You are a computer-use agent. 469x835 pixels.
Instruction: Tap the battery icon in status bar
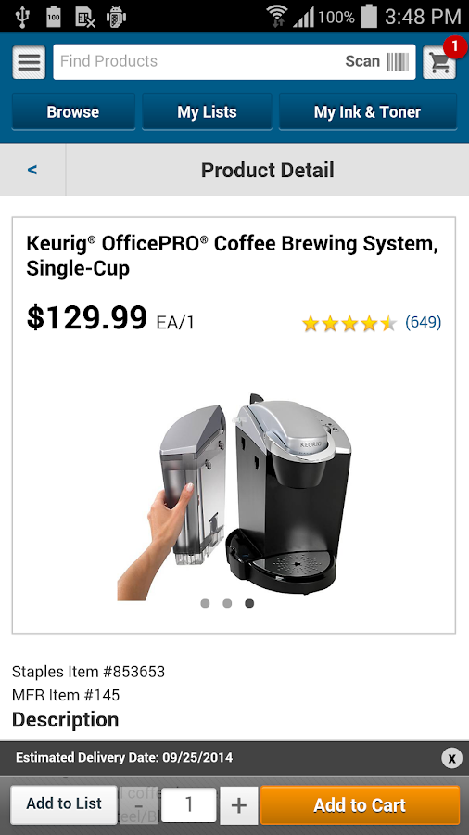[x=369, y=16]
